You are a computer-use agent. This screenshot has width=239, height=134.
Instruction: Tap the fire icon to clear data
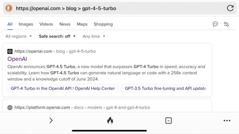pos(110,121)
